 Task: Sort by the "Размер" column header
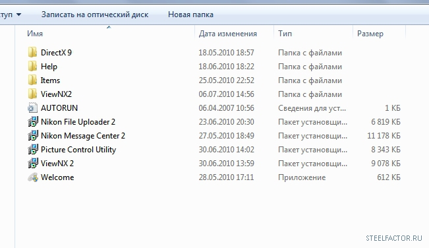(370, 34)
